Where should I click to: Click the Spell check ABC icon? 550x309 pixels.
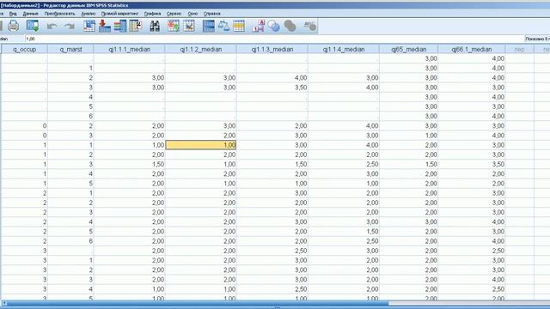[309, 26]
